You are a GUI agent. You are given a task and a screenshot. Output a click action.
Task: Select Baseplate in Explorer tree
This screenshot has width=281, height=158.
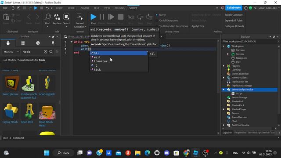(x=241, y=58)
